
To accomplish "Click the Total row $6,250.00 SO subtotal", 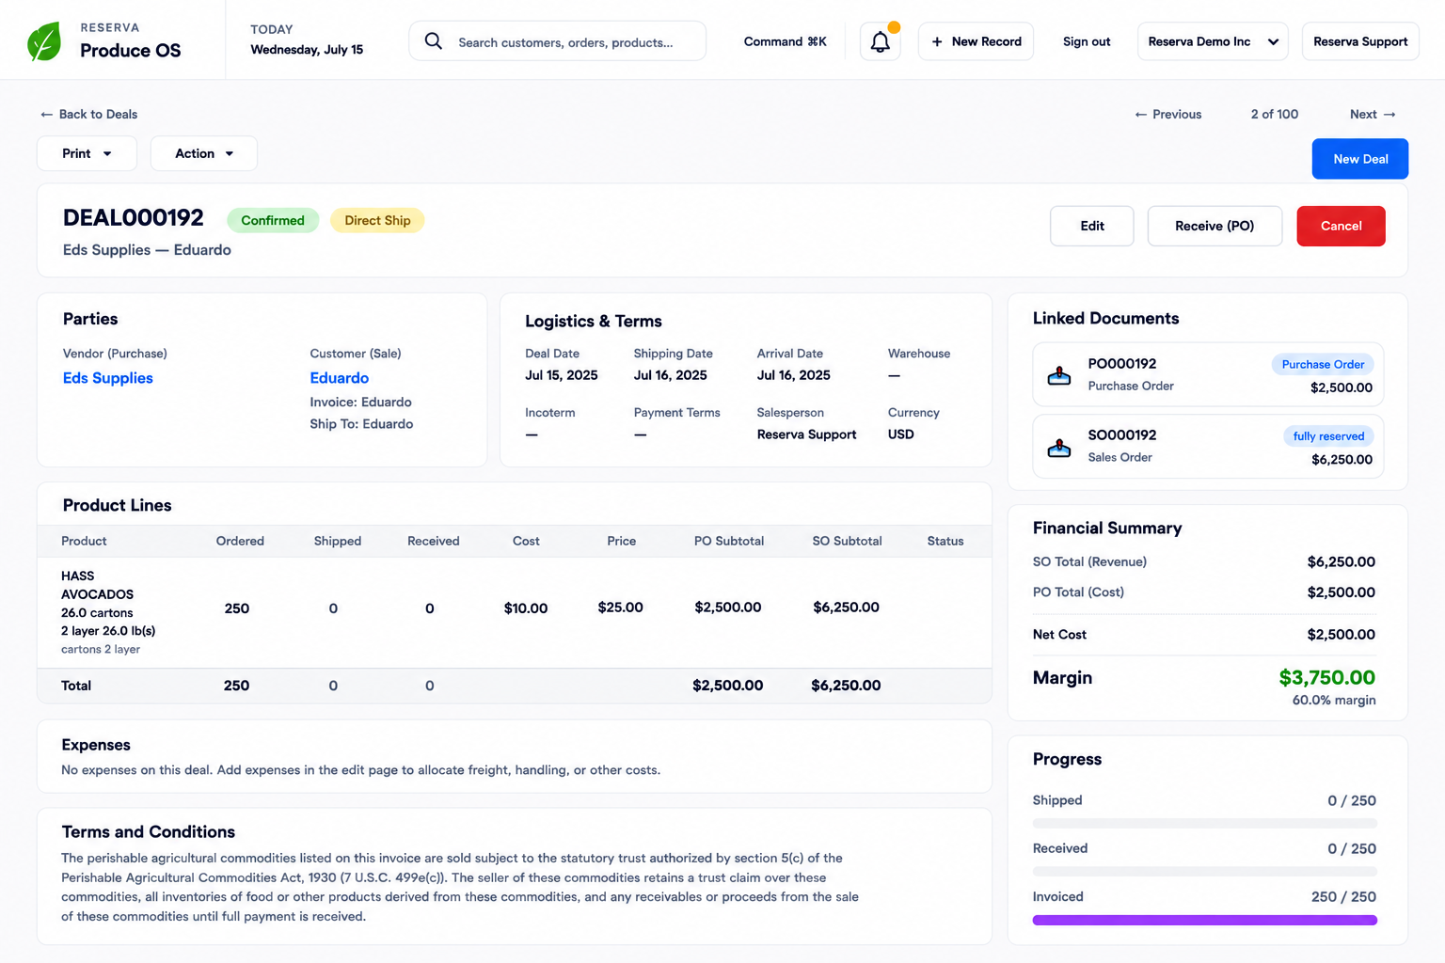I will (846, 686).
